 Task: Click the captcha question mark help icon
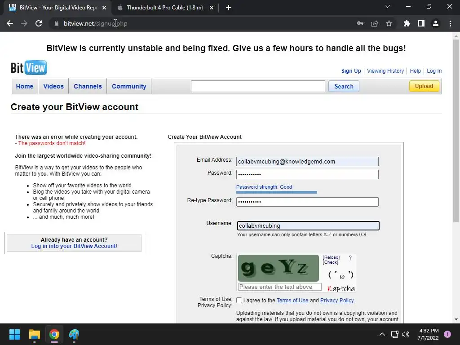pos(350,257)
